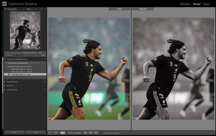Screen dimensions: 216x136
Task: Click the Colecciones plus icon
Action: click(45, 90)
